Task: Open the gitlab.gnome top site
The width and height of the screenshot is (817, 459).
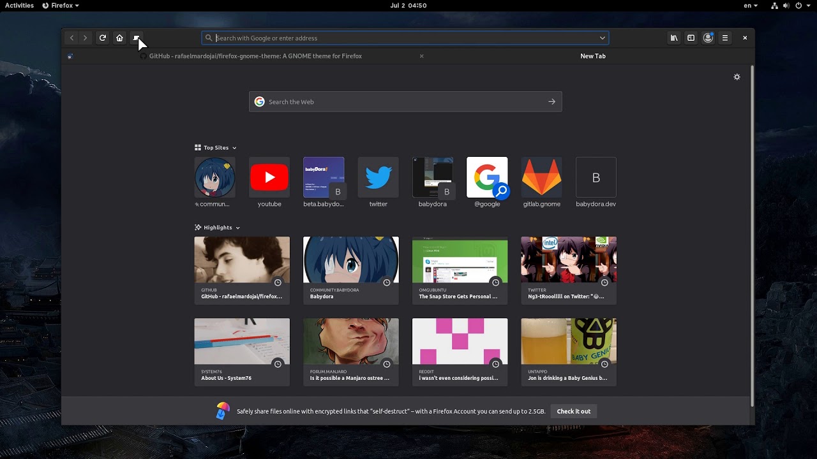Action: click(541, 182)
